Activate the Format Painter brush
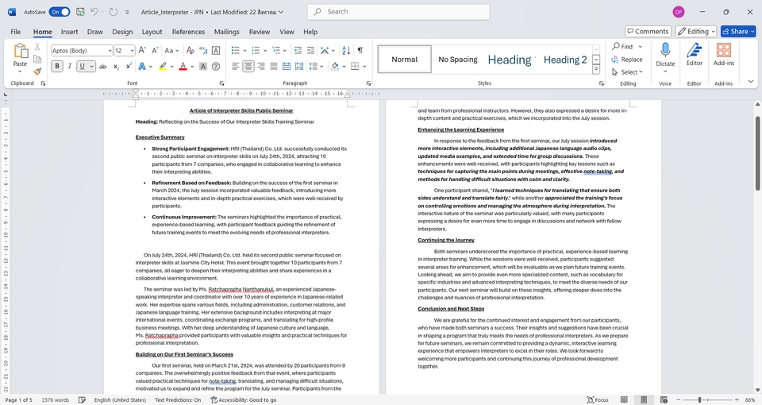This screenshot has width=762, height=405. click(37, 71)
